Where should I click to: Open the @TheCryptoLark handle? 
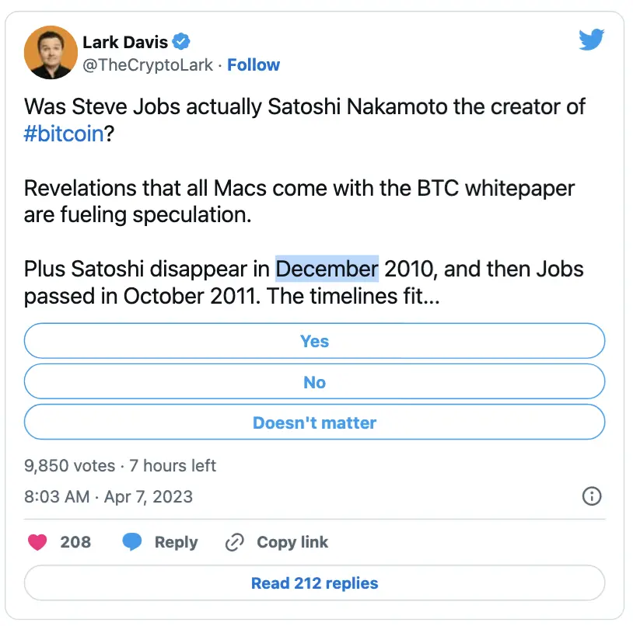click(148, 65)
